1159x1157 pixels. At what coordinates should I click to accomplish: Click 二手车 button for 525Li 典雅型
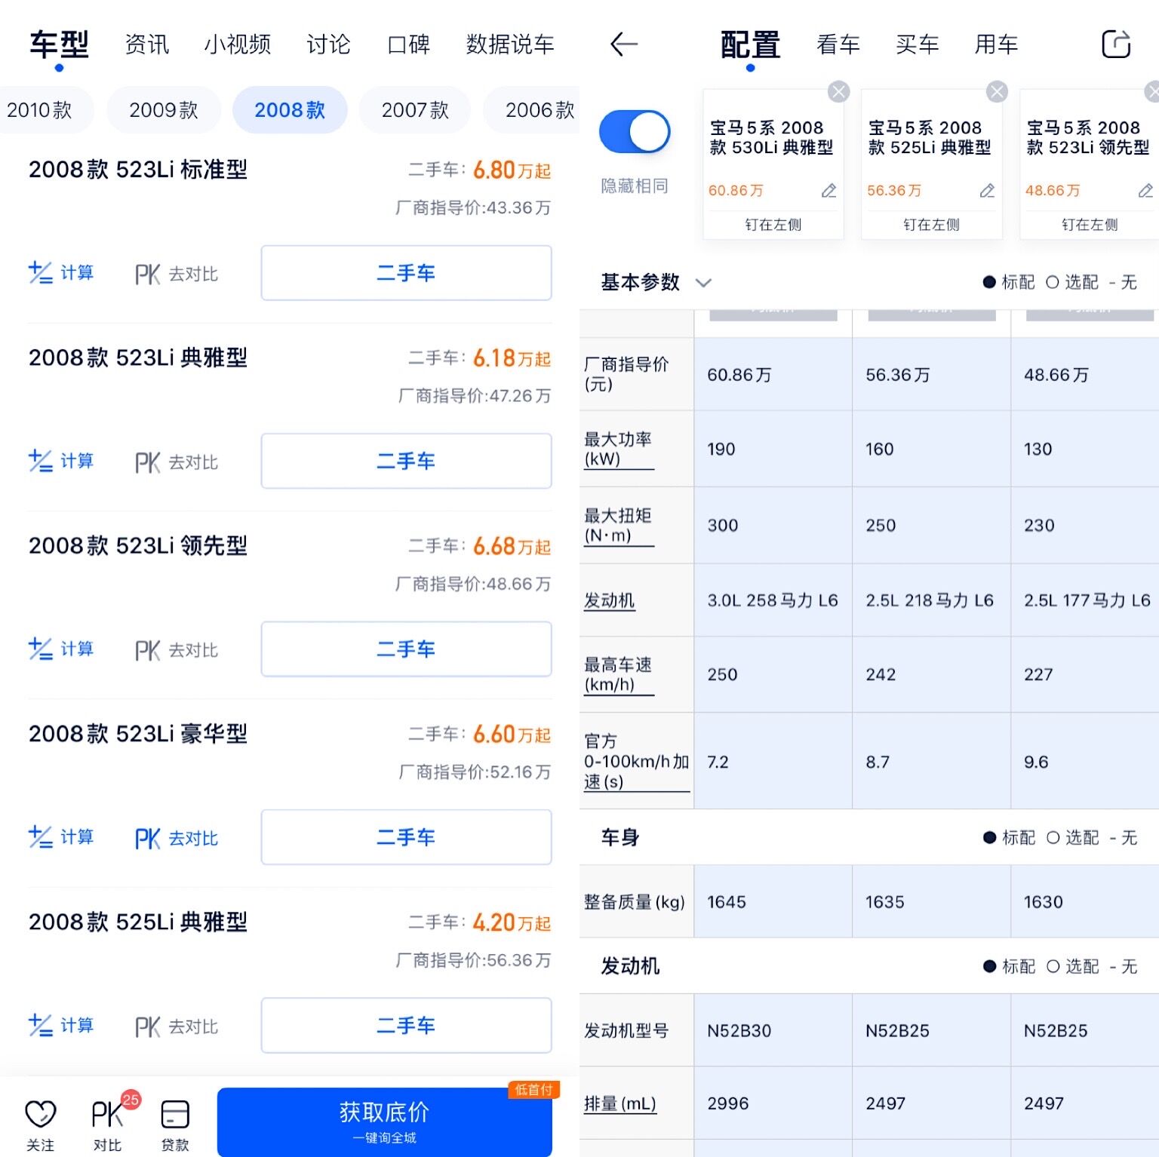406,1025
